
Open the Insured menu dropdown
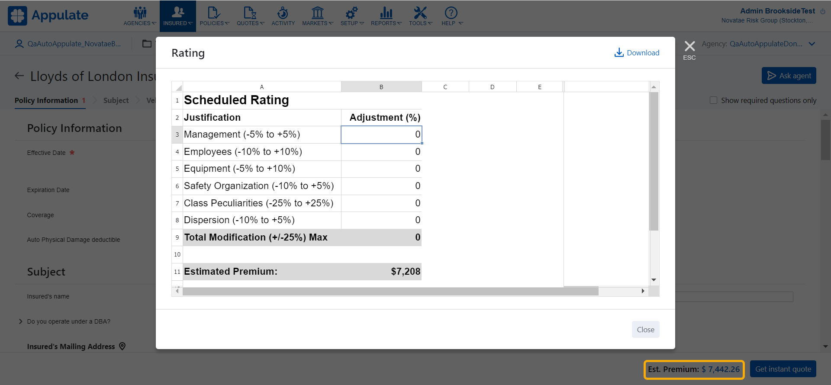[x=177, y=16]
